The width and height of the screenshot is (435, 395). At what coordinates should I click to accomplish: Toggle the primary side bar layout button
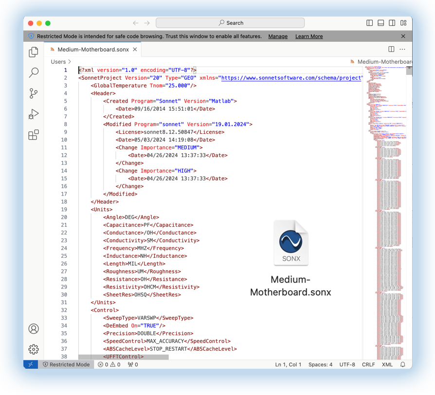pyautogui.click(x=370, y=23)
